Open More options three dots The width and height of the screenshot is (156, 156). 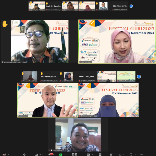pos(142,155)
